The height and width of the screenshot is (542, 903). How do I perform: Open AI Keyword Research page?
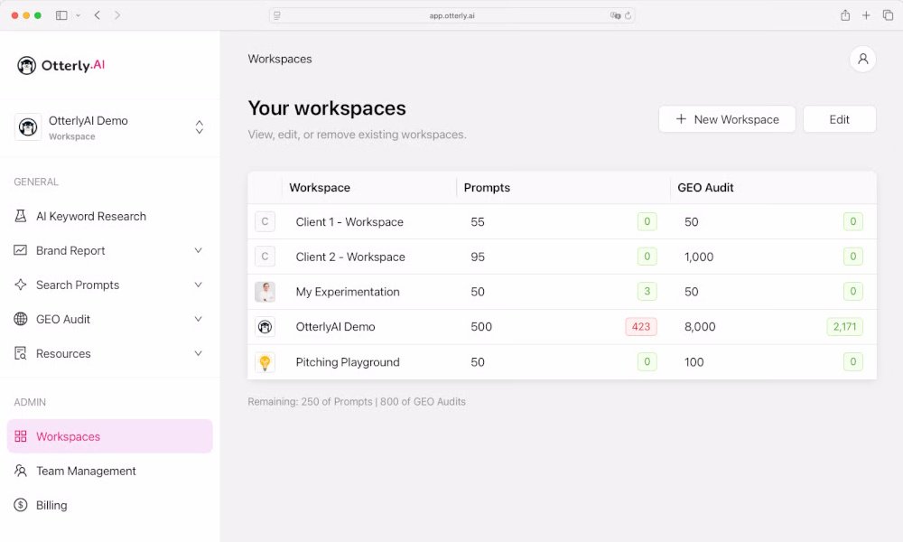coord(90,216)
